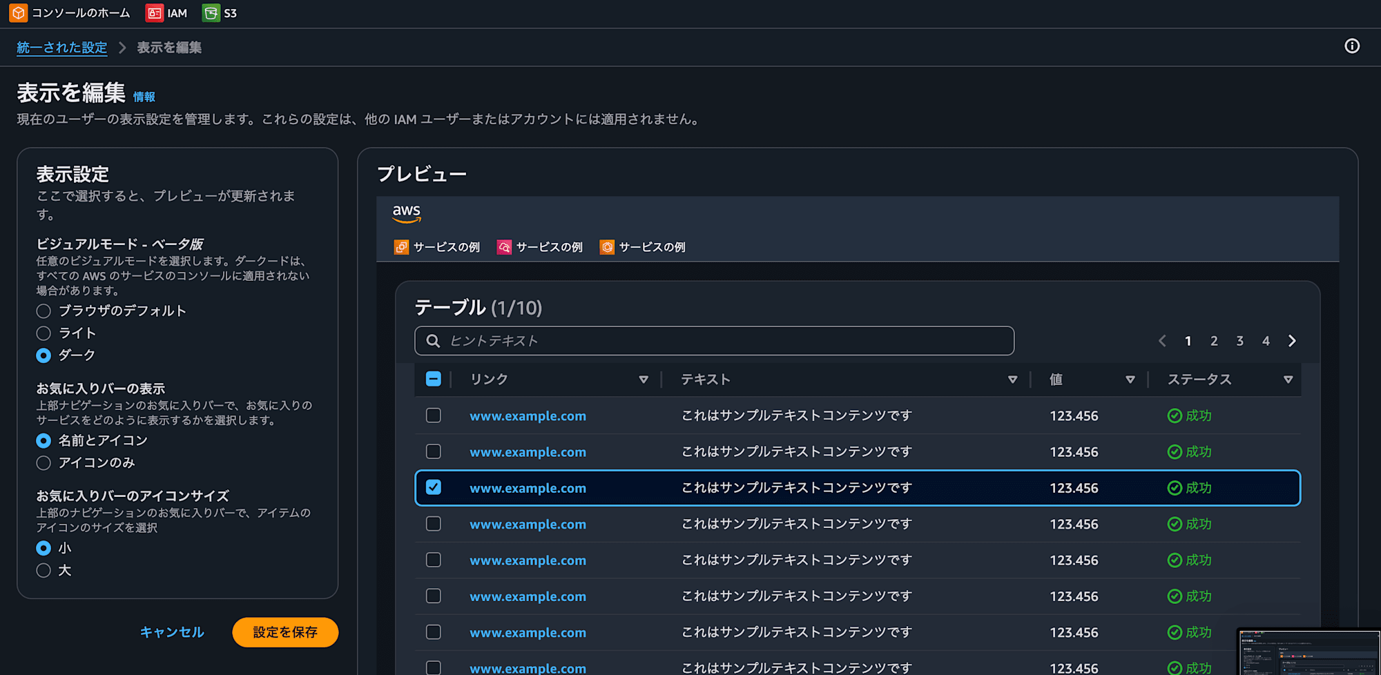Select the ライト visual mode radio button
The width and height of the screenshot is (1381, 675).
43,333
